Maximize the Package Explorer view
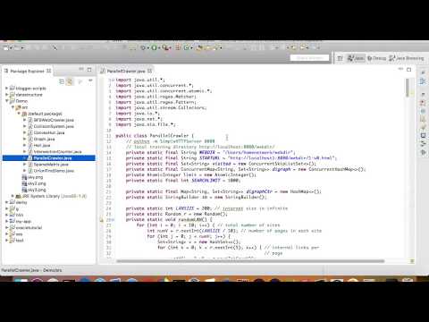Viewport: 429px width, 322px height. click(x=89, y=70)
